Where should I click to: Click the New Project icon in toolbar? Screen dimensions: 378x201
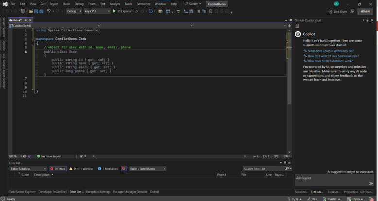tap(23, 11)
